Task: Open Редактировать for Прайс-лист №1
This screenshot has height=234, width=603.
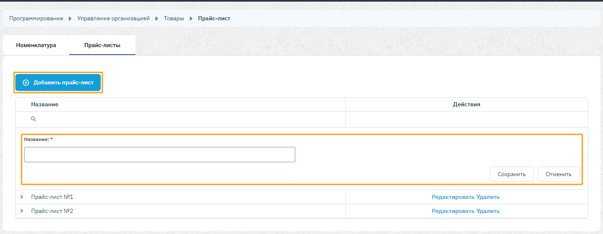Action: 453,197
